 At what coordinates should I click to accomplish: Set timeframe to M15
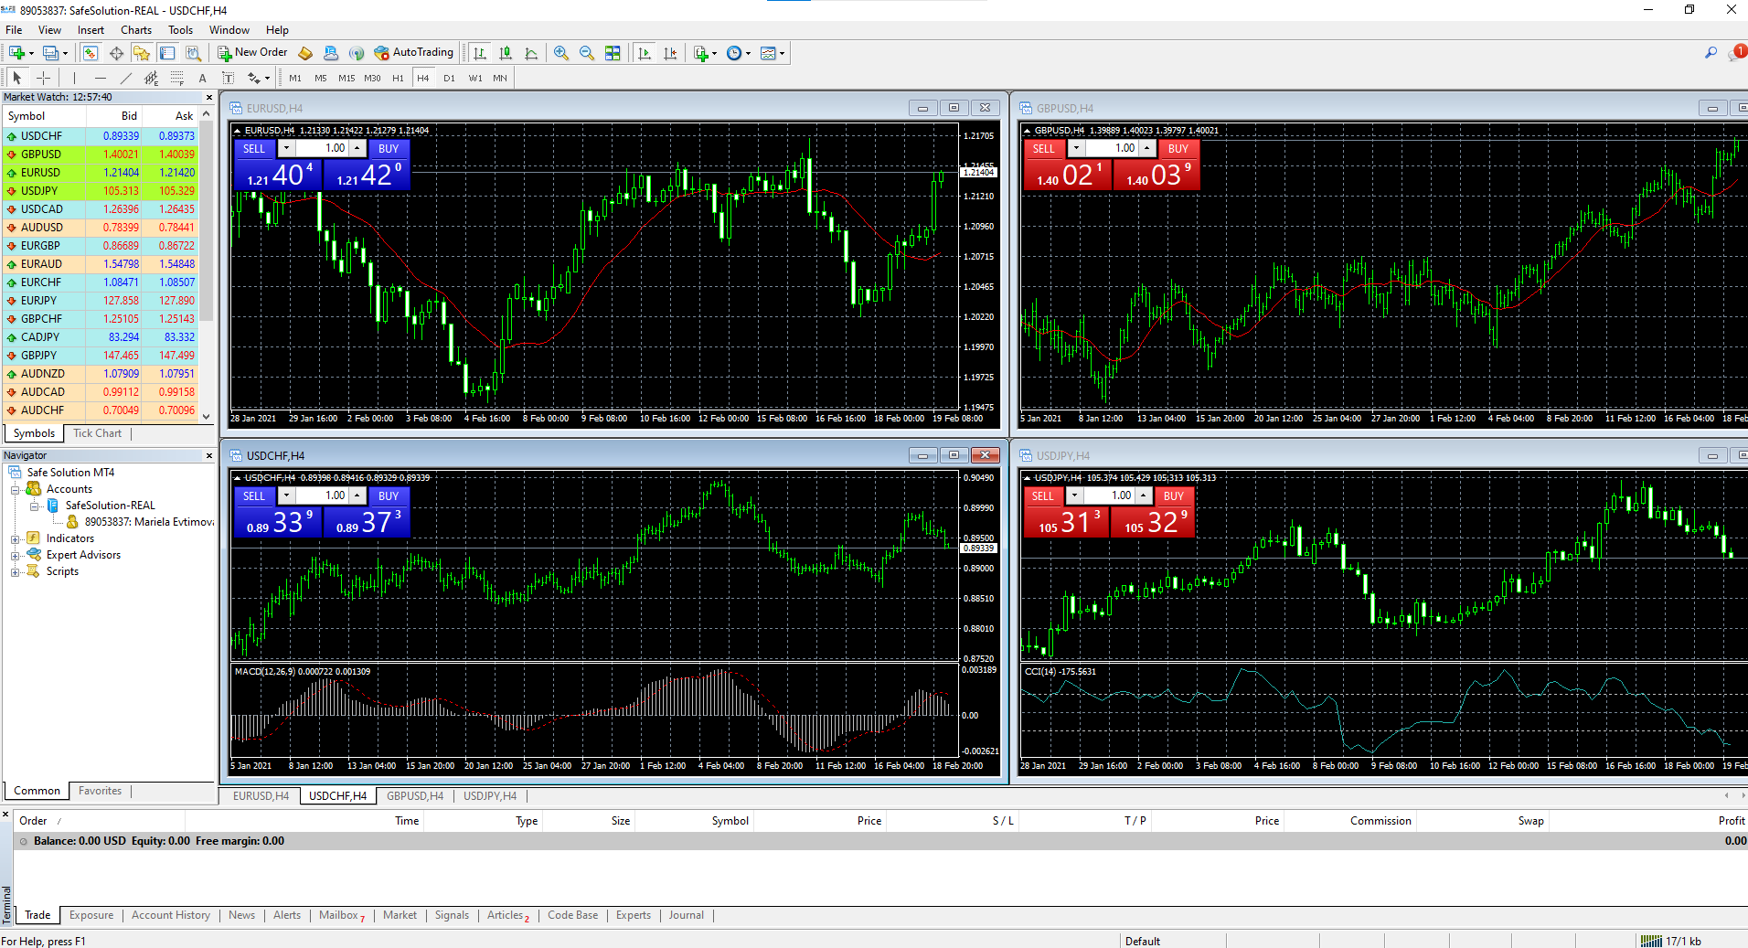pyautogui.click(x=346, y=78)
